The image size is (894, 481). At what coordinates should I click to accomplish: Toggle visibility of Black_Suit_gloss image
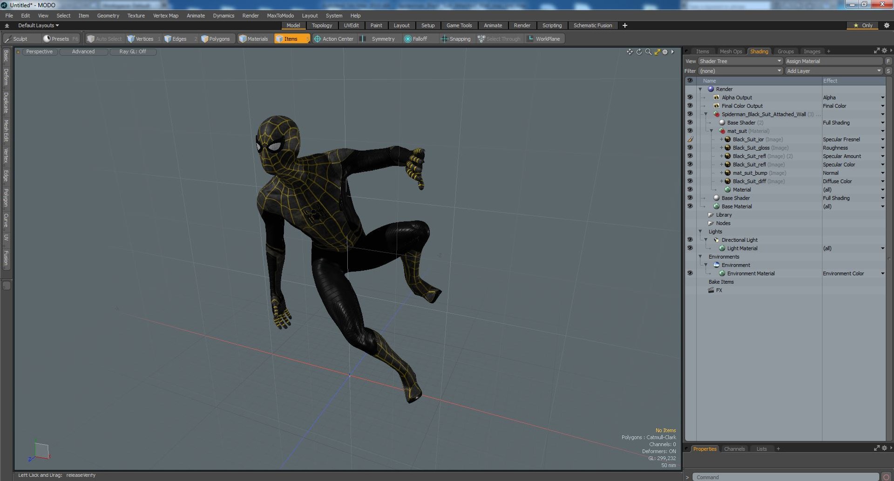click(690, 147)
